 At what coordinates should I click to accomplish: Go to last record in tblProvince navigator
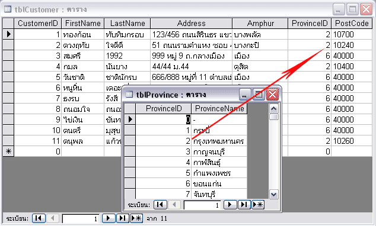244,205
